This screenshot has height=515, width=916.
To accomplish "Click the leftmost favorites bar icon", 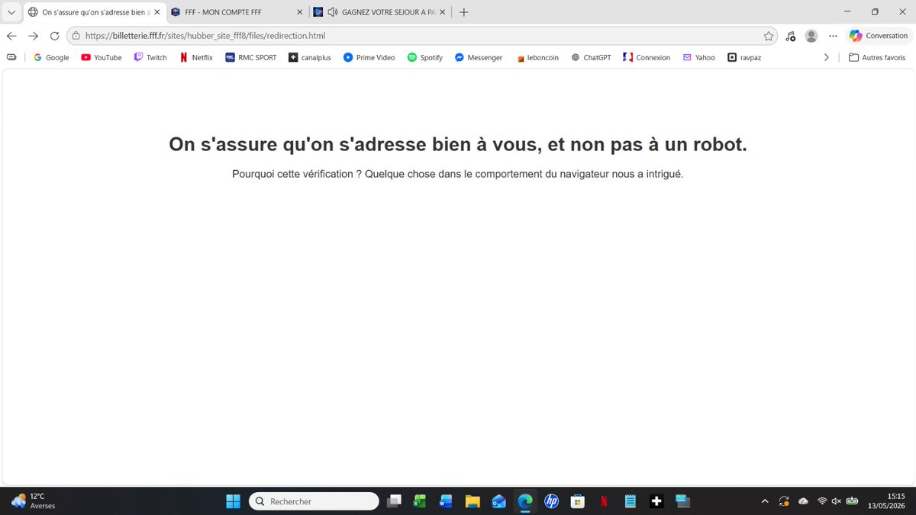I will [11, 57].
